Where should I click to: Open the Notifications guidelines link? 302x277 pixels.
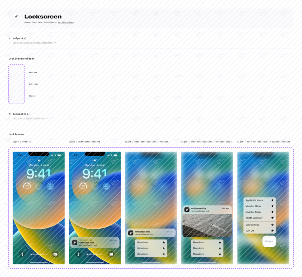(x=66, y=22)
